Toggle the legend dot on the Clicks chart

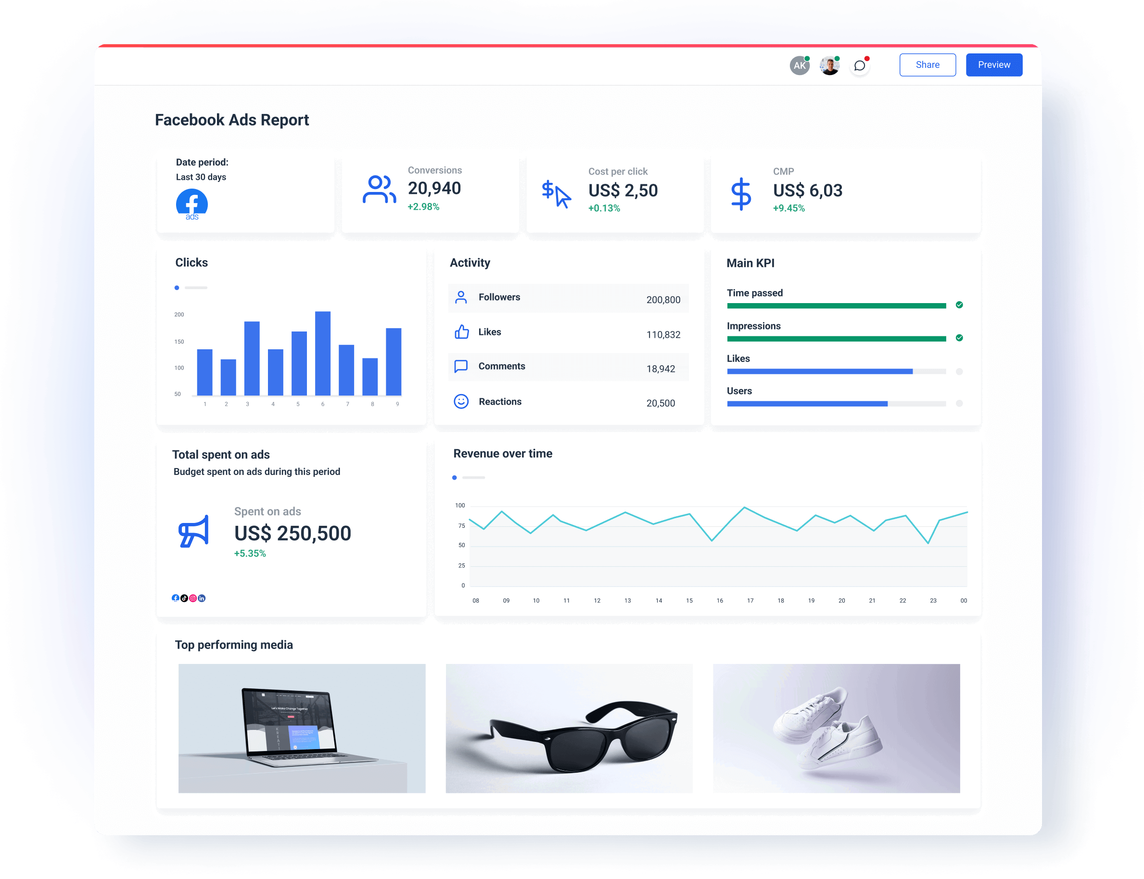click(x=177, y=288)
